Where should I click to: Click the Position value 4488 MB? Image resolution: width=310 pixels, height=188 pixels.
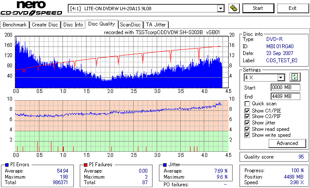coord(294,177)
